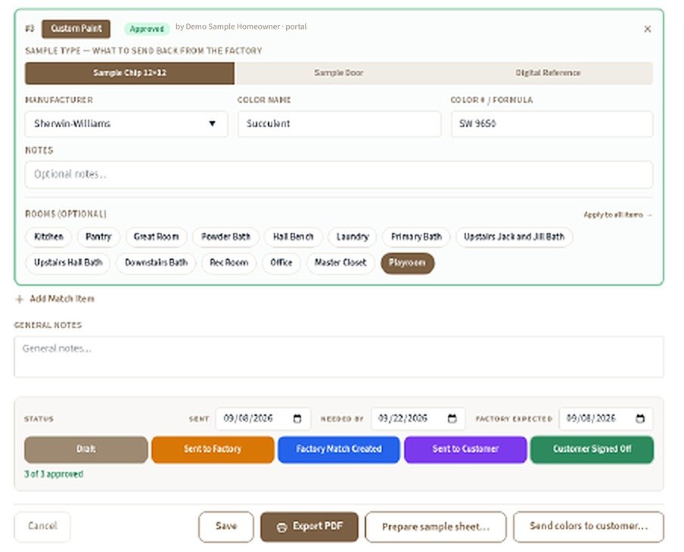This screenshot has height=552, width=684.
Task: Deselect the Playroom room chip
Action: [x=407, y=263]
